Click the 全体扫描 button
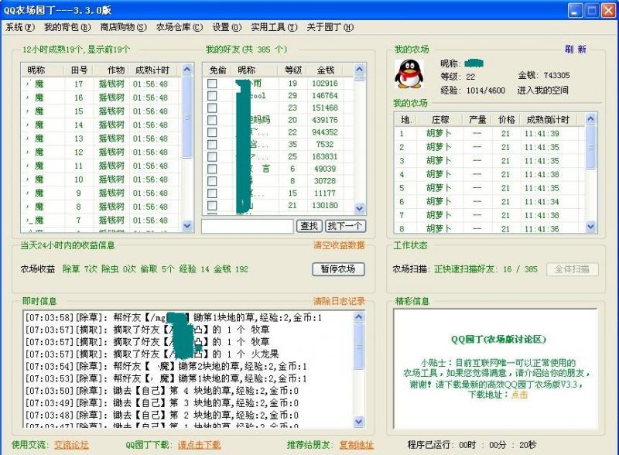This screenshot has height=455, width=619. 572,269
